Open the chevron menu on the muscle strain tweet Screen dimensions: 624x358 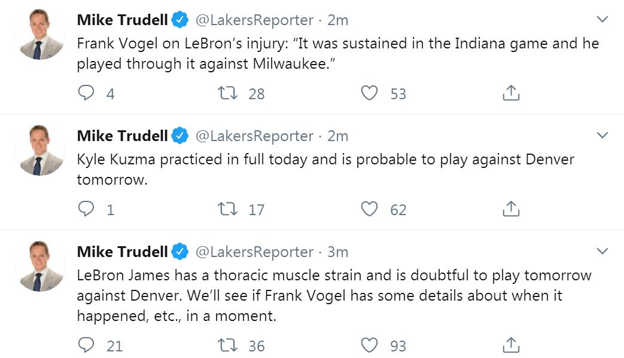(602, 251)
